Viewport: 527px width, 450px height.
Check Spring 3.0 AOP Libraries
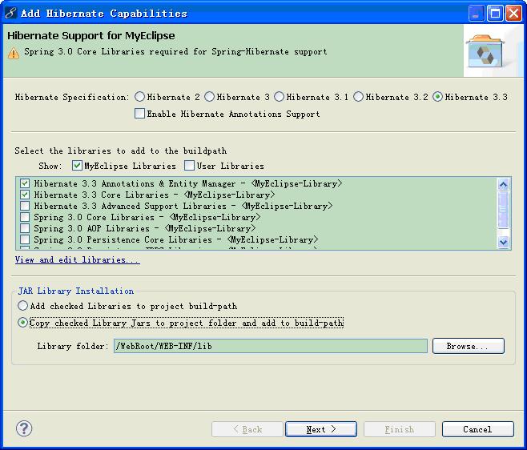coord(25,228)
